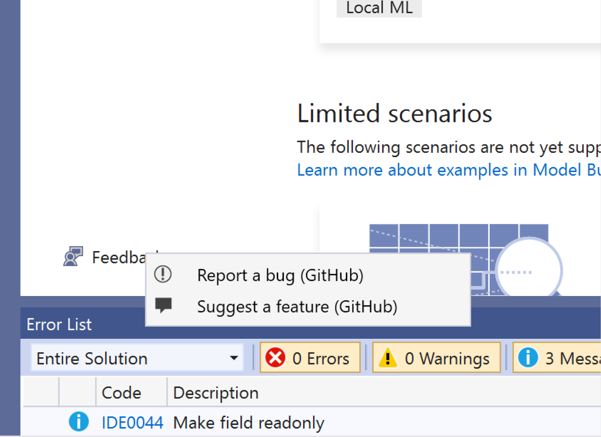
Task: Click the red error circle icon
Action: tap(276, 358)
